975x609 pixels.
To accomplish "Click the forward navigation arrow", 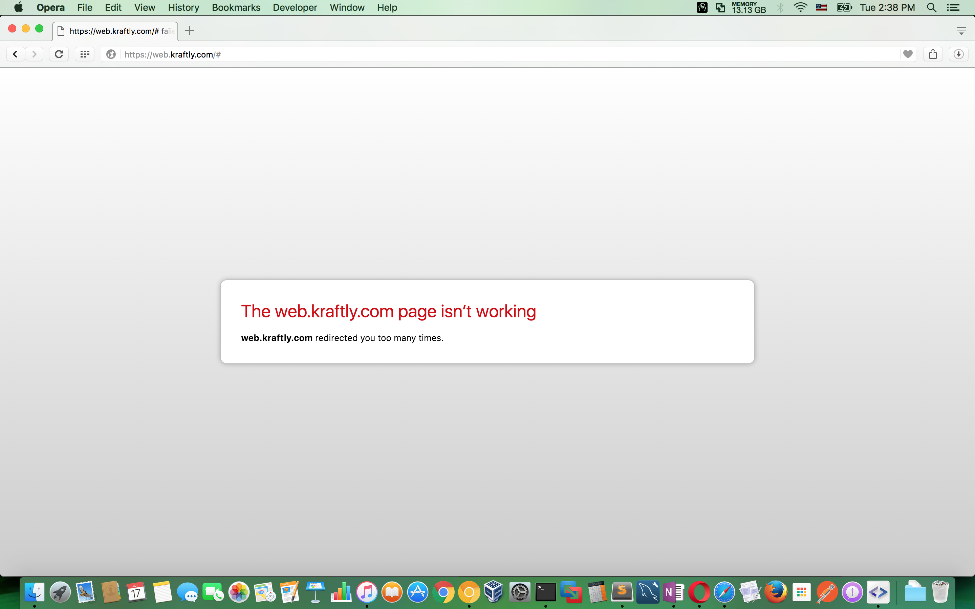I will [34, 54].
